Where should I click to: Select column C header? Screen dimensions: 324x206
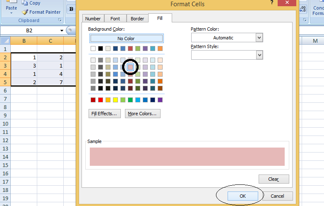(x=50, y=41)
